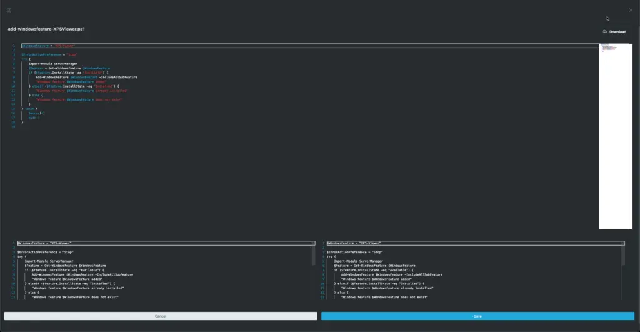Click the minimap in the top editor
This screenshot has width=640, height=332.
615,136
